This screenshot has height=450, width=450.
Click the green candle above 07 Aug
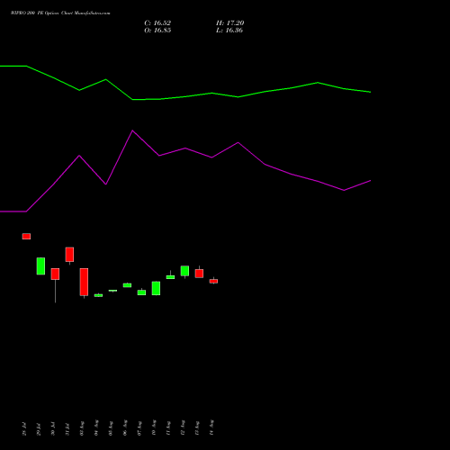click(x=141, y=292)
